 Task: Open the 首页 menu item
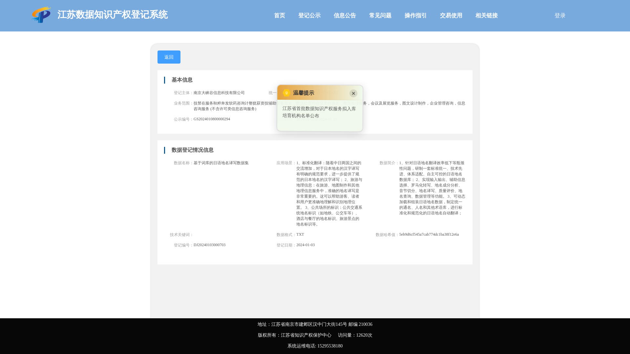point(280,15)
